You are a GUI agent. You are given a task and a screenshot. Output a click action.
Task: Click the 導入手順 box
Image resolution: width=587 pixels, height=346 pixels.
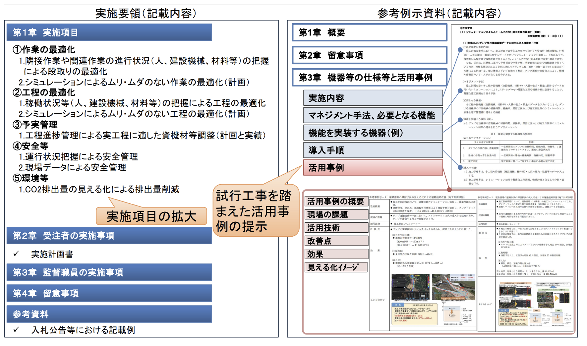click(373, 150)
